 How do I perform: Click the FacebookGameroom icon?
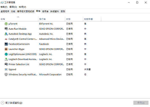[x=6, y=44]
